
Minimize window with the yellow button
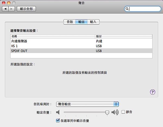pos(9,3)
